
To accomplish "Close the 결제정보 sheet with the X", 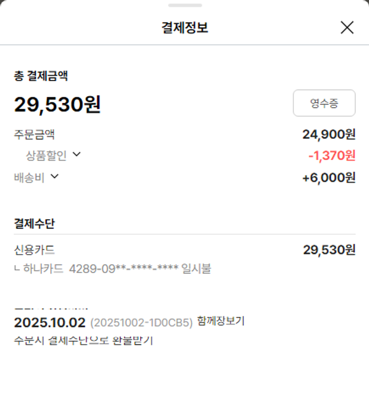I will click(x=347, y=28).
